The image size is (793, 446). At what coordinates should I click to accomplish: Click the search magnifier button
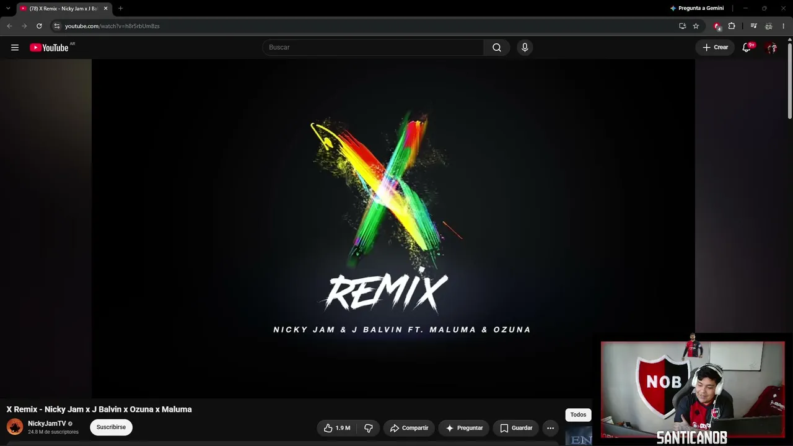pos(497,48)
